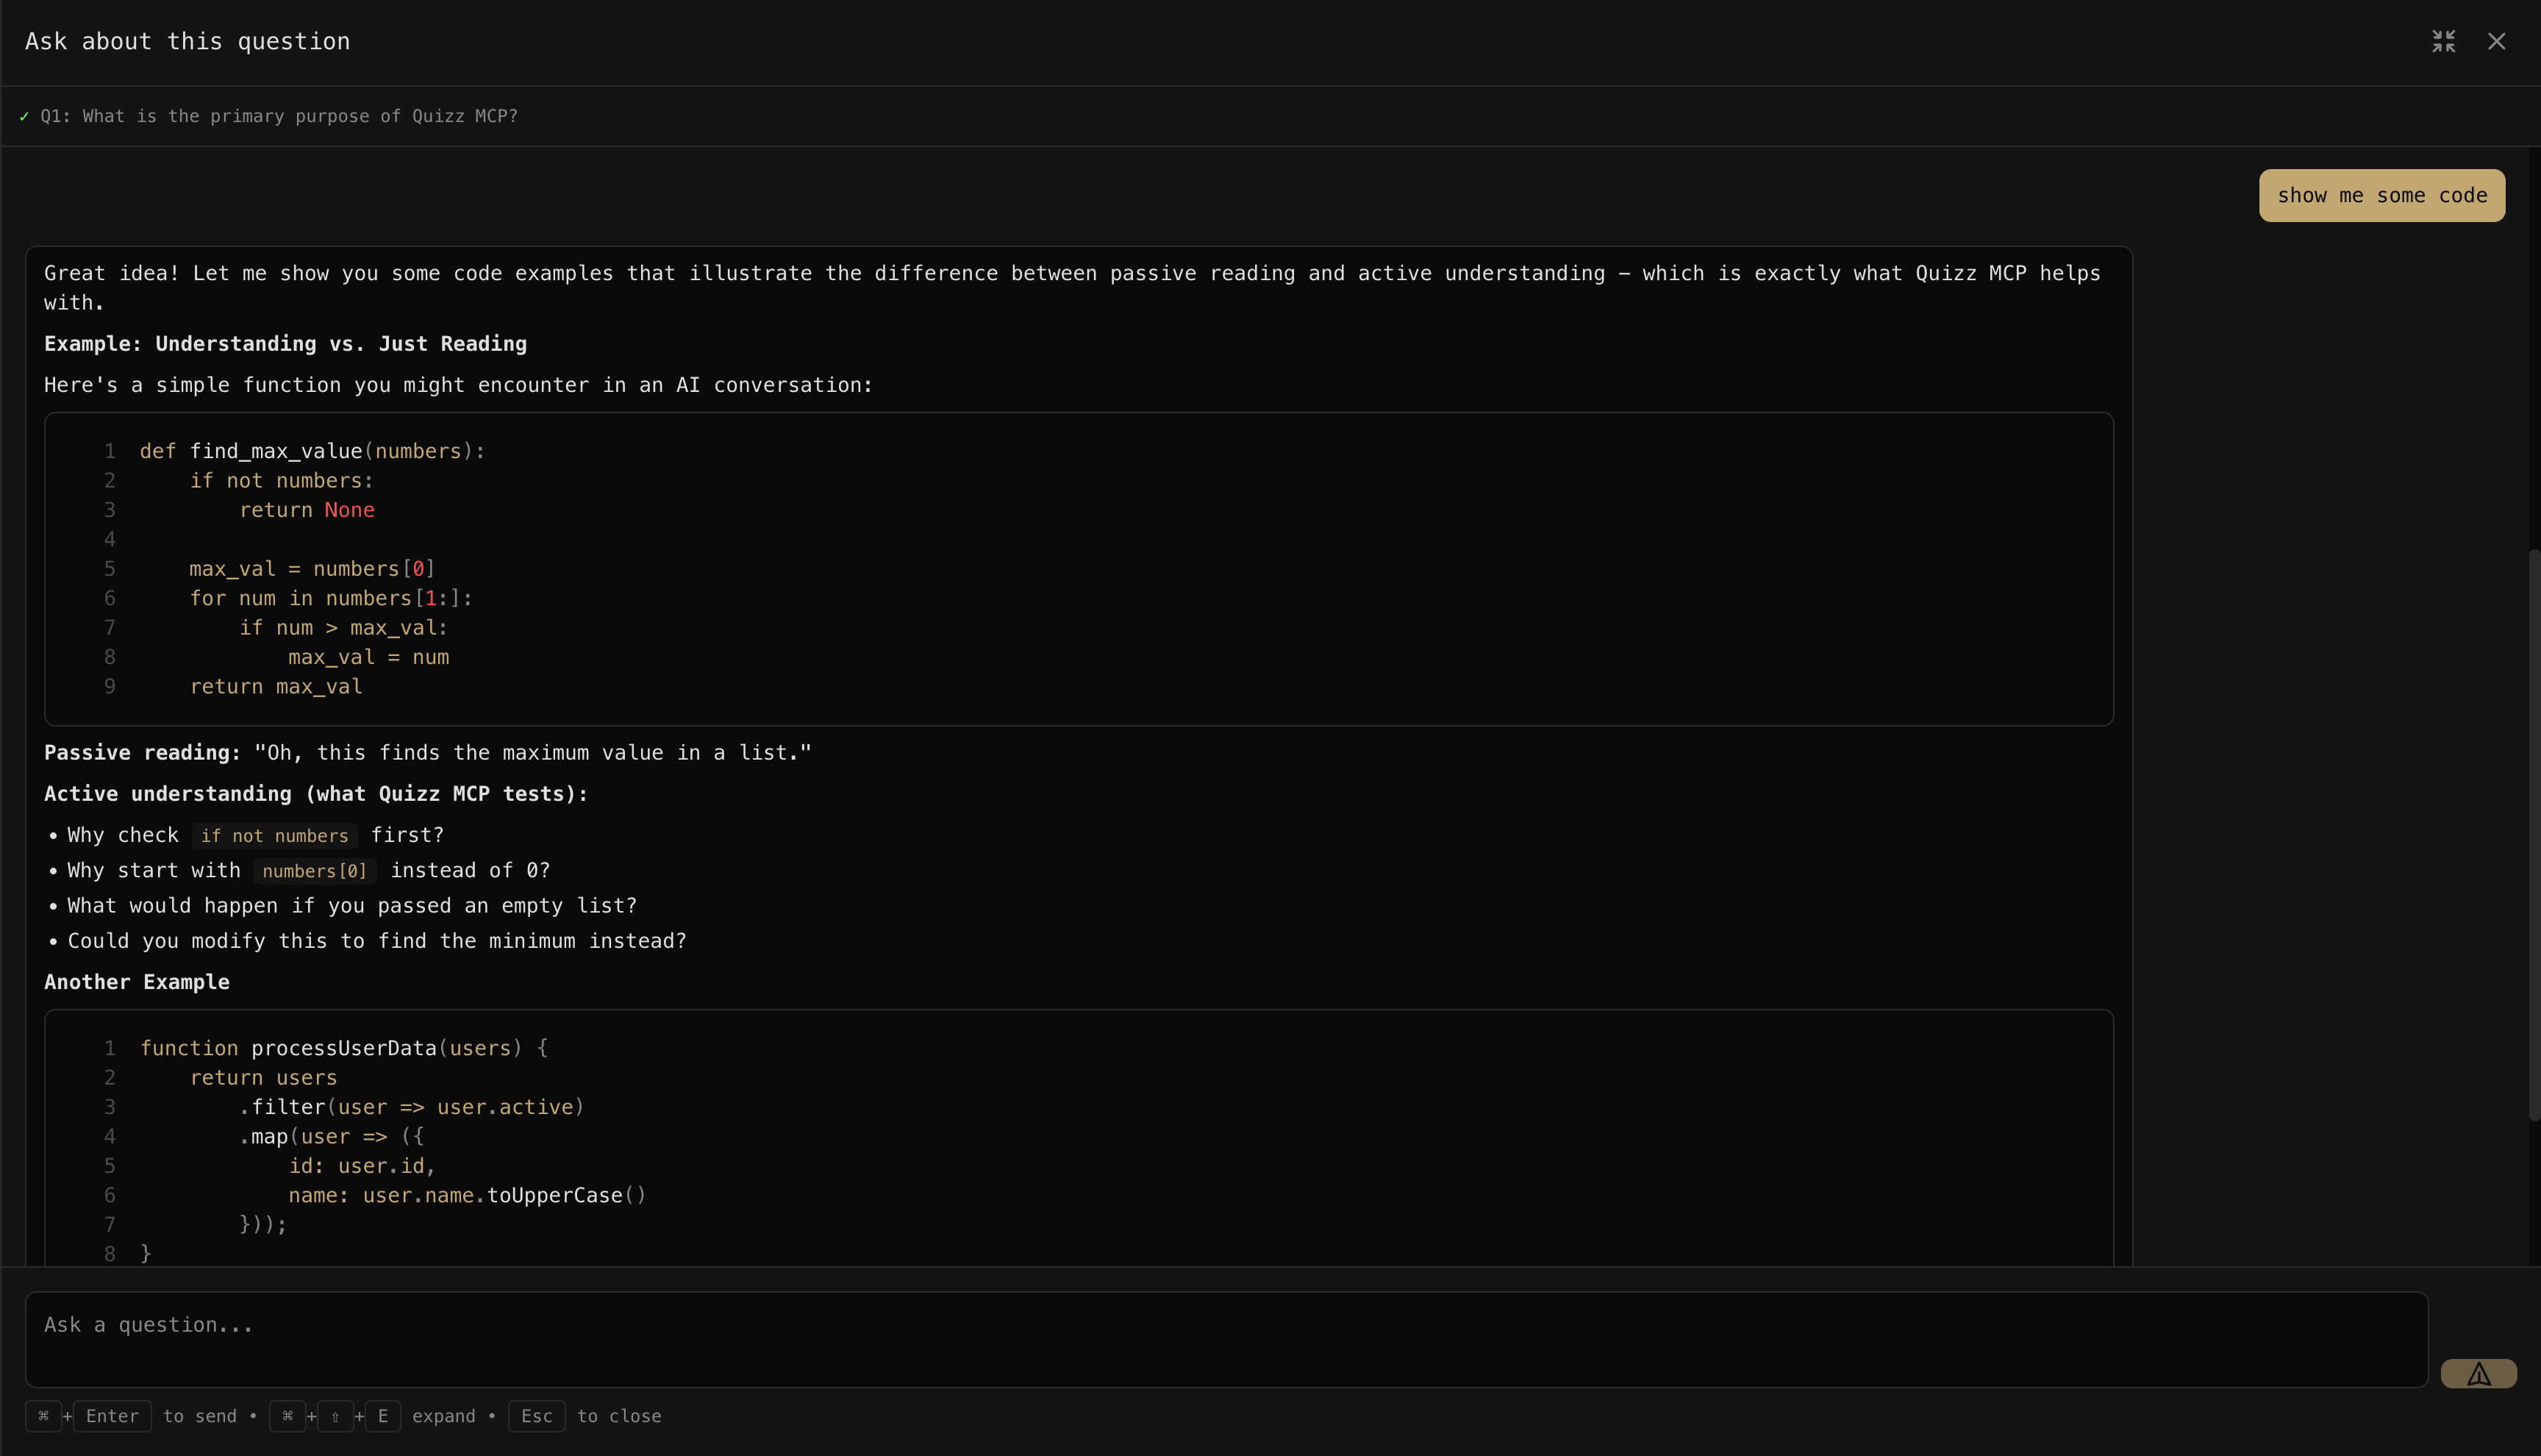Toggle the checkmark next to Q1

[x=23, y=116]
